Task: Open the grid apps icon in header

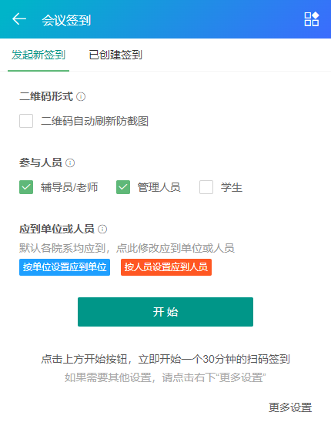Action: click(x=312, y=19)
